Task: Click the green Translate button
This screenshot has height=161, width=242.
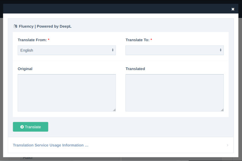Action: [31, 127]
